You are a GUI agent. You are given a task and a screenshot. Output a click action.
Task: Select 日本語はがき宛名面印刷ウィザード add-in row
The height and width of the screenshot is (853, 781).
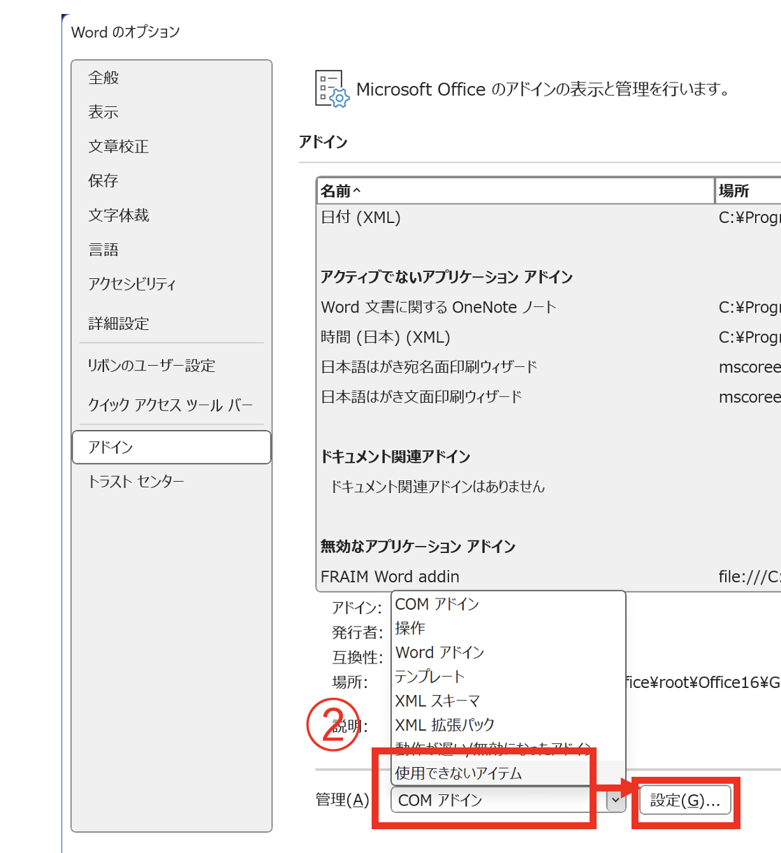(x=429, y=367)
